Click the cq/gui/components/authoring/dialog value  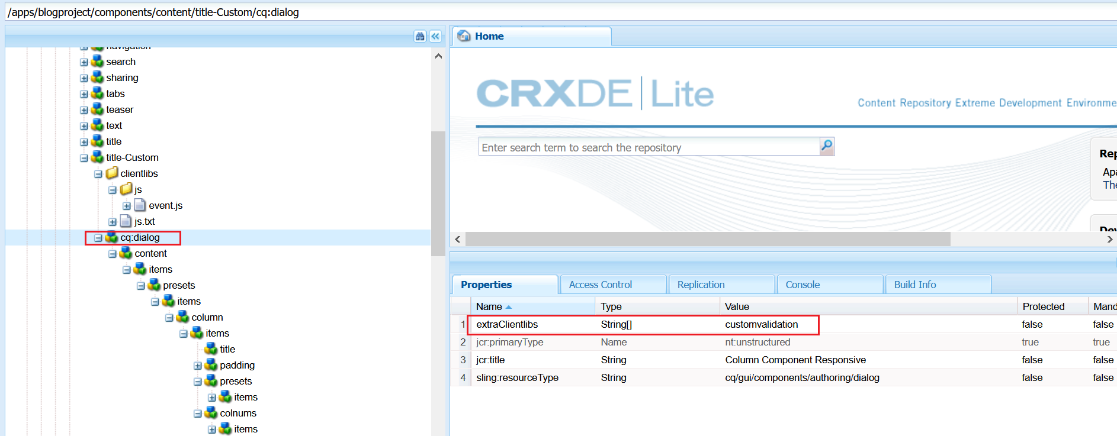[802, 377]
